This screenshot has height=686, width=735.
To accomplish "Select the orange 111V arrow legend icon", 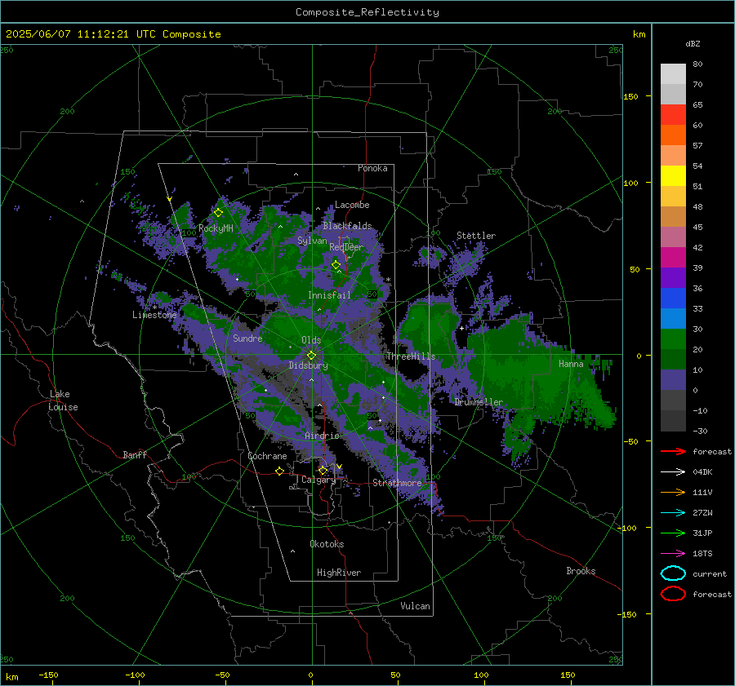I will click(673, 492).
